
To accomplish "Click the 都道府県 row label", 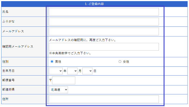I will (x=9, y=89).
